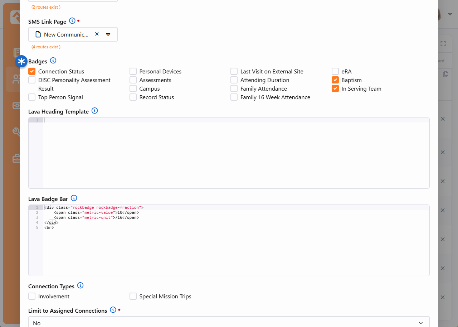Screen dimensions: 458x327
Task: Click the Lava Heading Template info icon
Action: point(94,111)
